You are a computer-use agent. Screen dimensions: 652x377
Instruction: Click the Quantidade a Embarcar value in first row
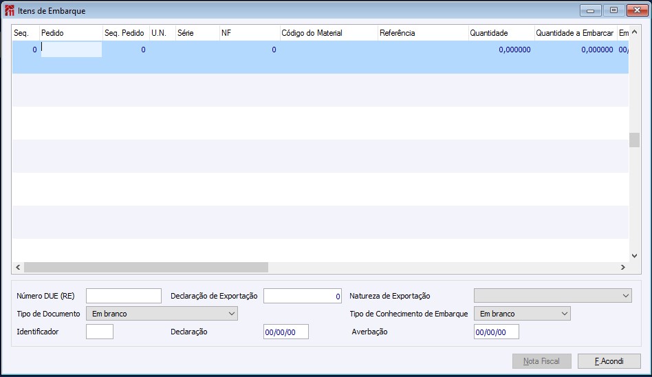click(597, 50)
